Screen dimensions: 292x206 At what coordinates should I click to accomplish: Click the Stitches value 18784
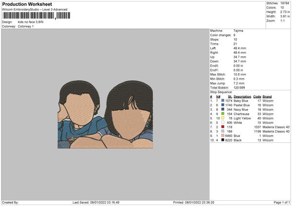pyautogui.click(x=285, y=3)
